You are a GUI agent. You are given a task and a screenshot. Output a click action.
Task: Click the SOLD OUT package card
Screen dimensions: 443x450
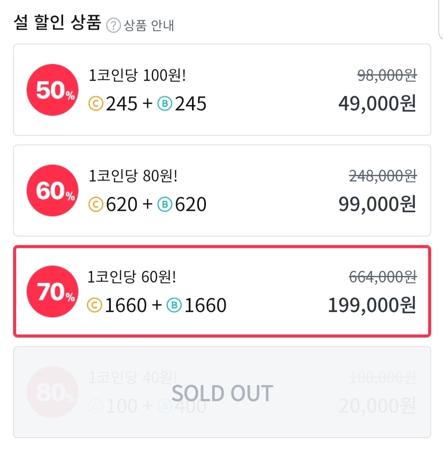[222, 392]
